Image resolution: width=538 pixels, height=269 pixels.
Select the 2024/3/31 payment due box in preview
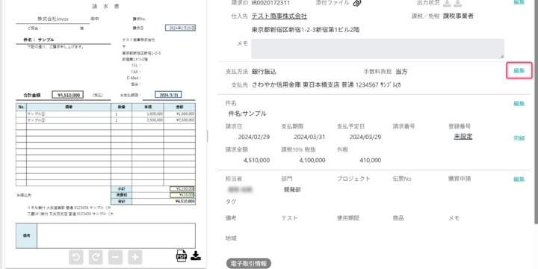168,95
